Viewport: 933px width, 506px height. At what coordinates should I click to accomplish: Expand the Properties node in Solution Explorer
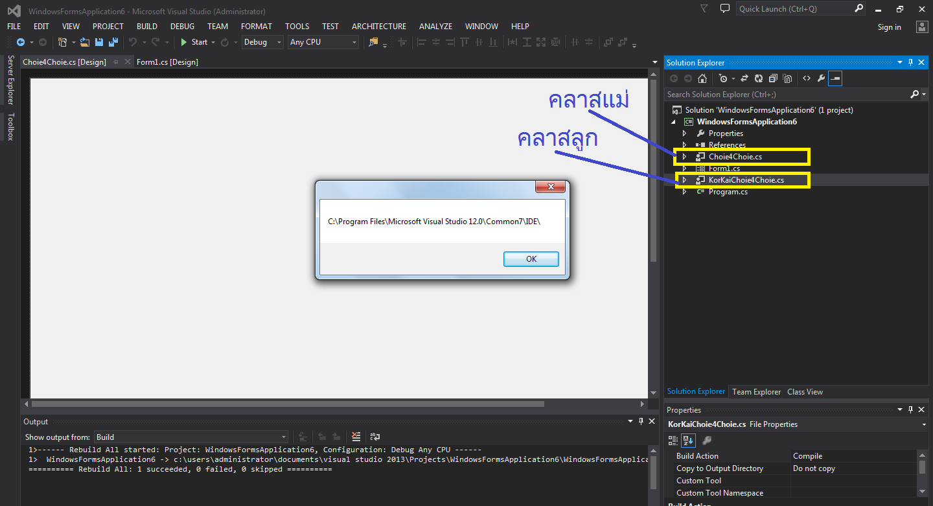coord(684,133)
